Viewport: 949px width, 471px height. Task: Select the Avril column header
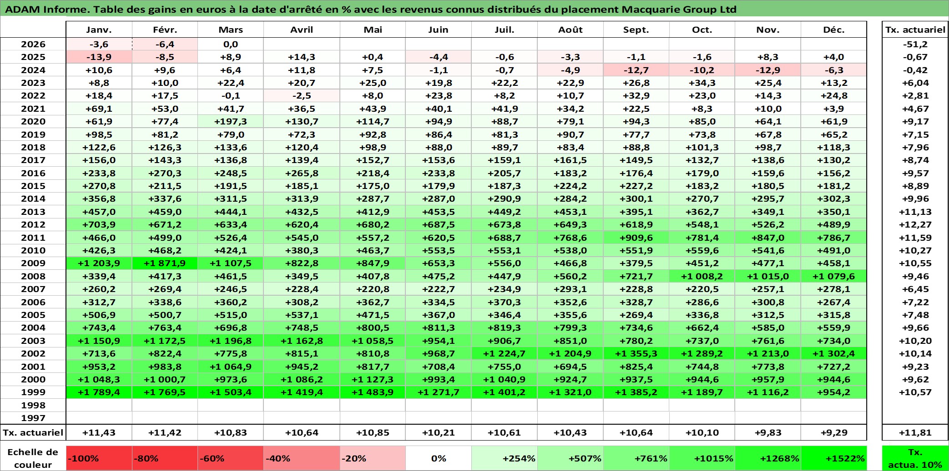pyautogui.click(x=302, y=30)
